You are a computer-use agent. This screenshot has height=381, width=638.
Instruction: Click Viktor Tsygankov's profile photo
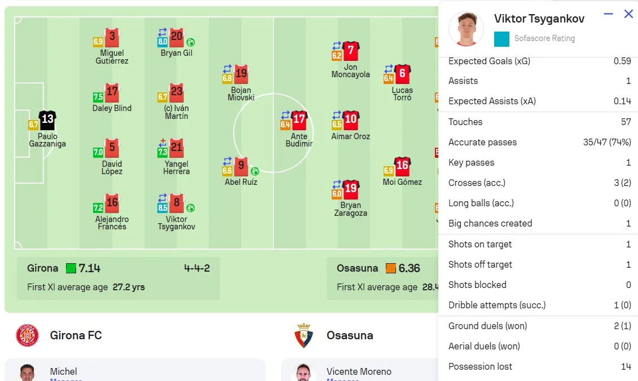466,28
